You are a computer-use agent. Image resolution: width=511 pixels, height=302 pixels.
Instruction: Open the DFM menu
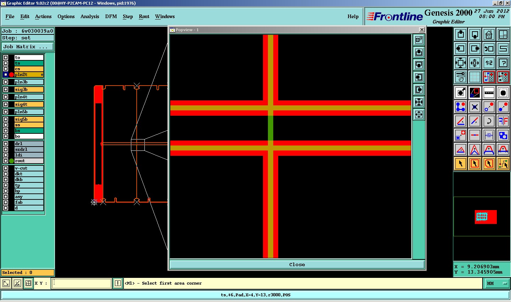(x=111, y=16)
